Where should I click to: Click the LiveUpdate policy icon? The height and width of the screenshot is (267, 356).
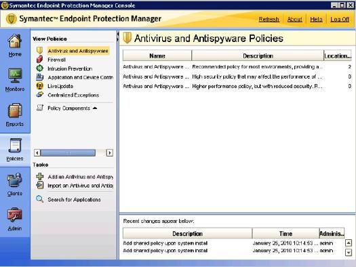[x=39, y=86]
